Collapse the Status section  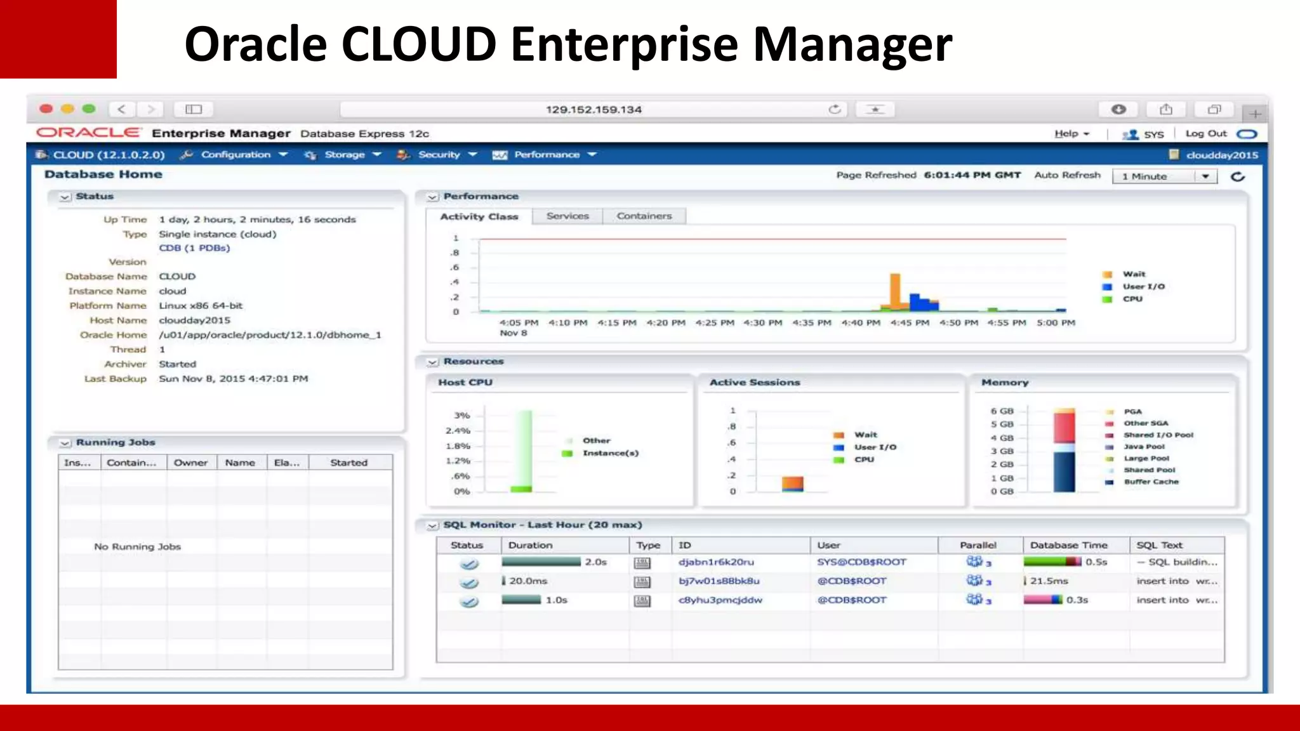[65, 197]
